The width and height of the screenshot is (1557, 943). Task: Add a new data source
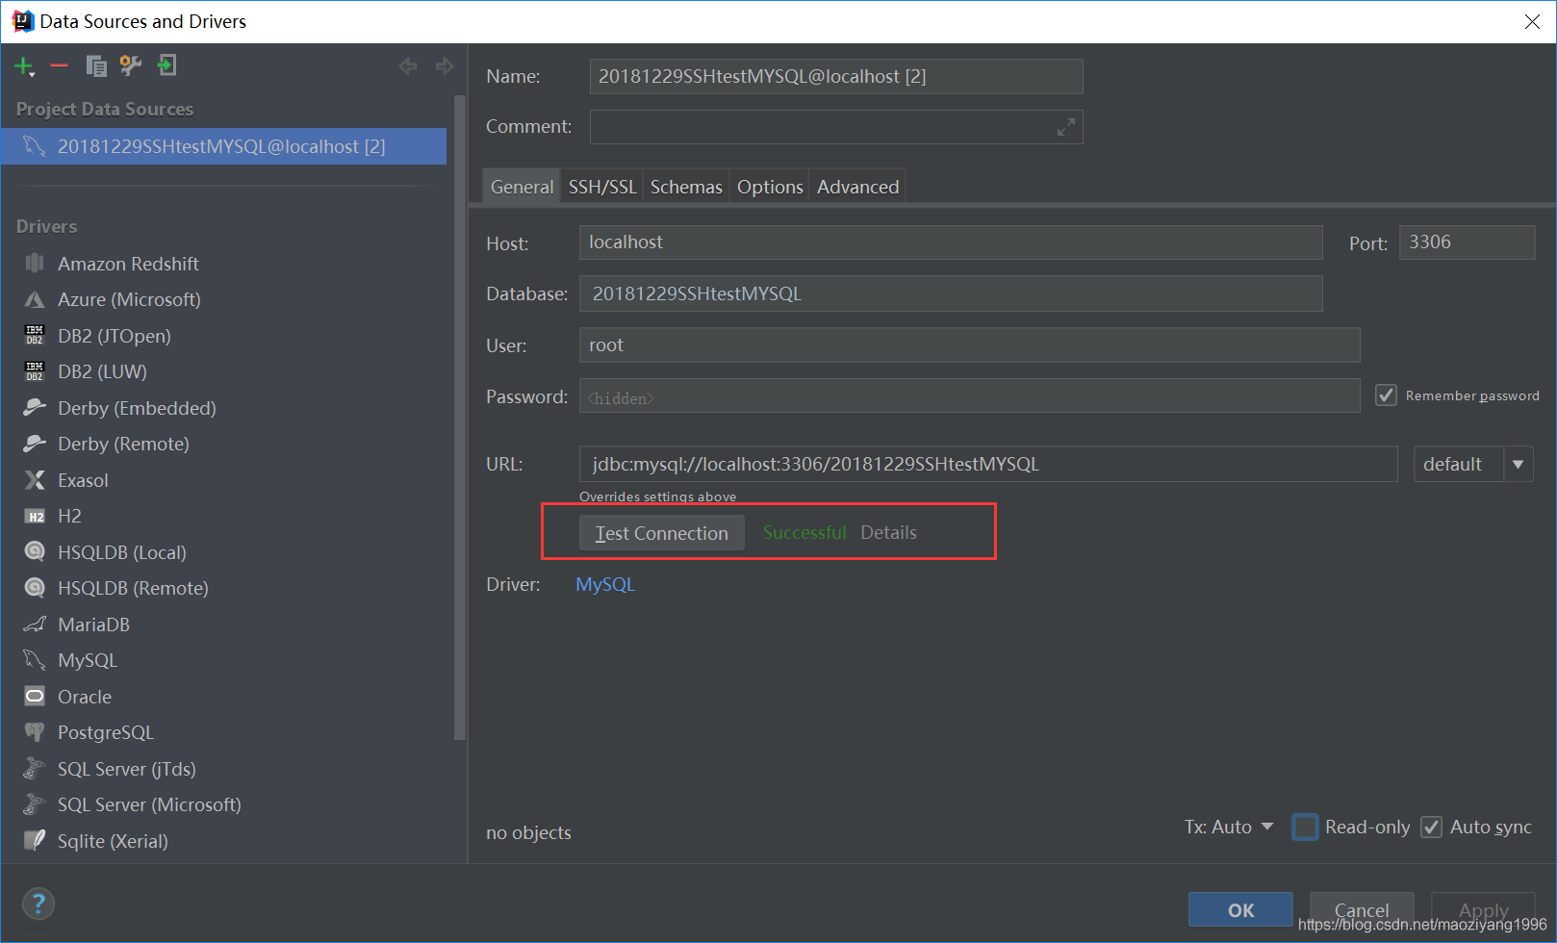[x=21, y=65]
